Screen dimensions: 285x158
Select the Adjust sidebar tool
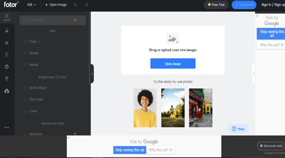7,17
